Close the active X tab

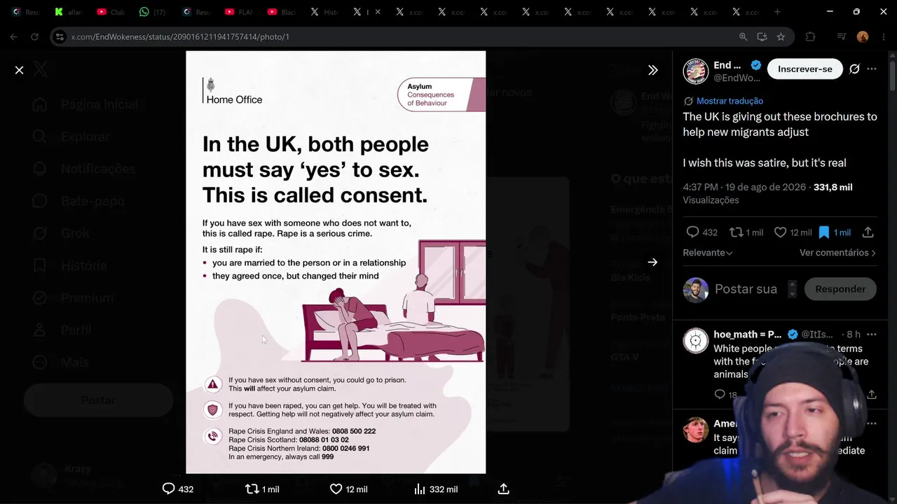[378, 12]
